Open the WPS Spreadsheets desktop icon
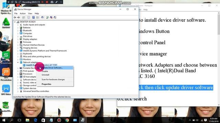Image resolution: width=220 pixels, height=123 pixels. point(6,58)
